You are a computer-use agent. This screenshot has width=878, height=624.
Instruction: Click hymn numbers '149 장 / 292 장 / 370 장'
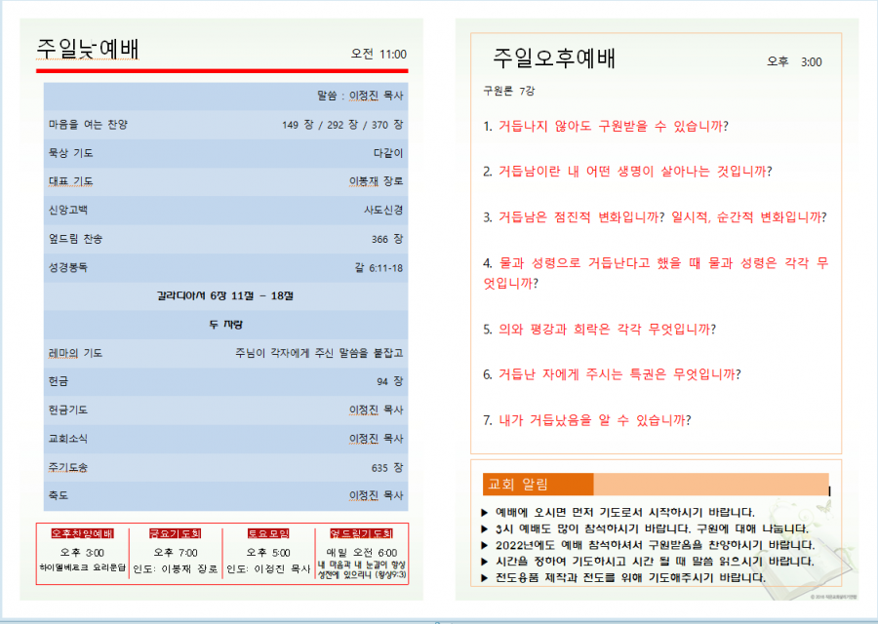(x=342, y=124)
